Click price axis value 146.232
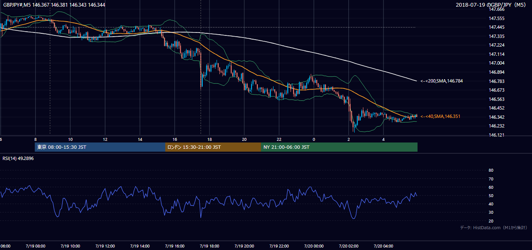This screenshot has width=532, height=250. click(x=497, y=126)
